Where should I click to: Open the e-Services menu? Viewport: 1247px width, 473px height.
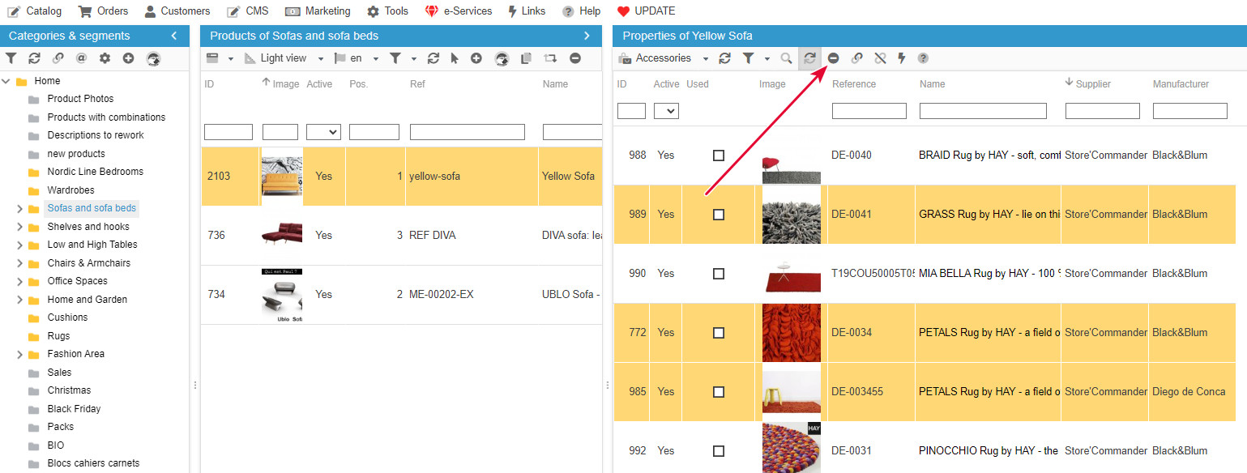459,11
